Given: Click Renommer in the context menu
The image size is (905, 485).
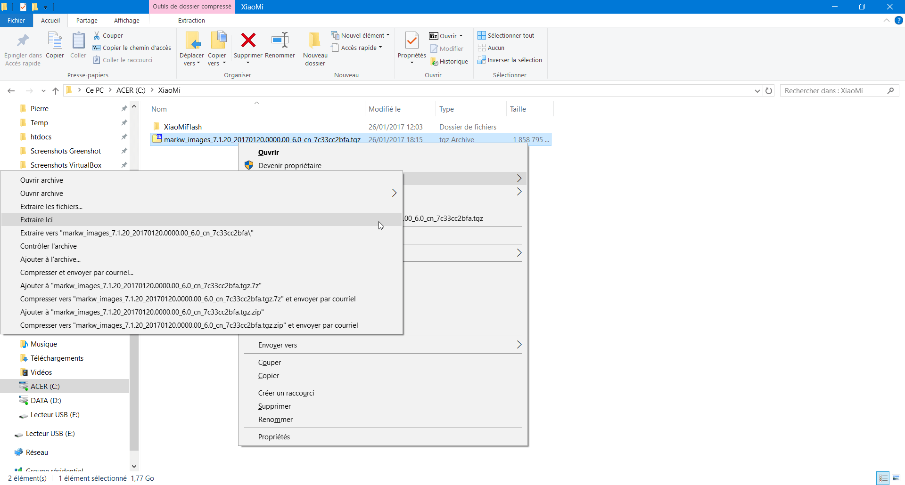Looking at the screenshot, I should click(x=383, y=419).
